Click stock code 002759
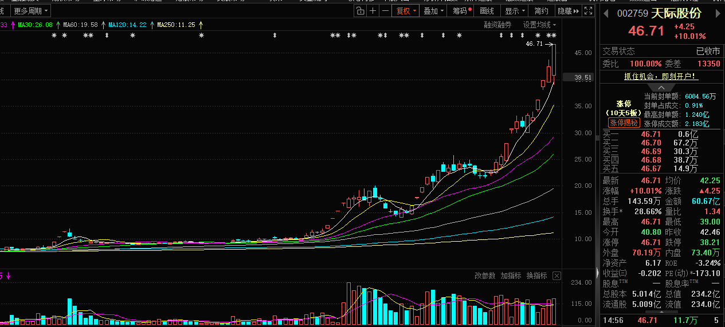This screenshot has width=725, height=327. coord(632,13)
